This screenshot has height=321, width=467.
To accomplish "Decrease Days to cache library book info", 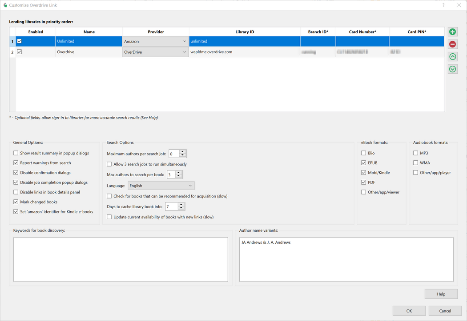I will click(x=181, y=208).
